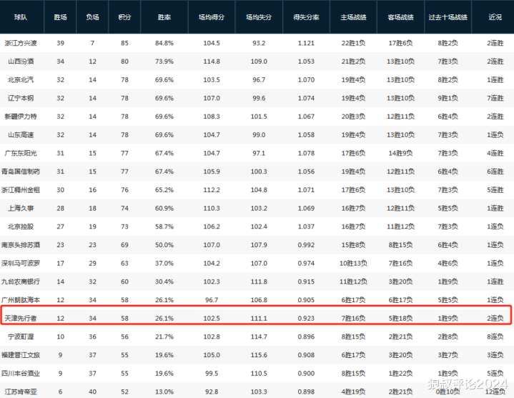Click the 13.0% win rate cell

pyautogui.click(x=164, y=392)
